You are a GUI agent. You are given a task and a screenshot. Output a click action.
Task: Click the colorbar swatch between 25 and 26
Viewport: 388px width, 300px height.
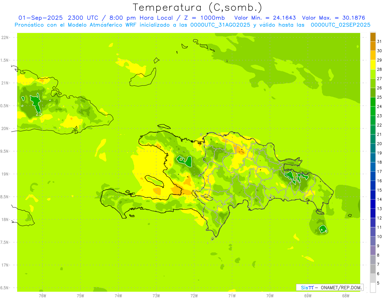tap(373, 93)
